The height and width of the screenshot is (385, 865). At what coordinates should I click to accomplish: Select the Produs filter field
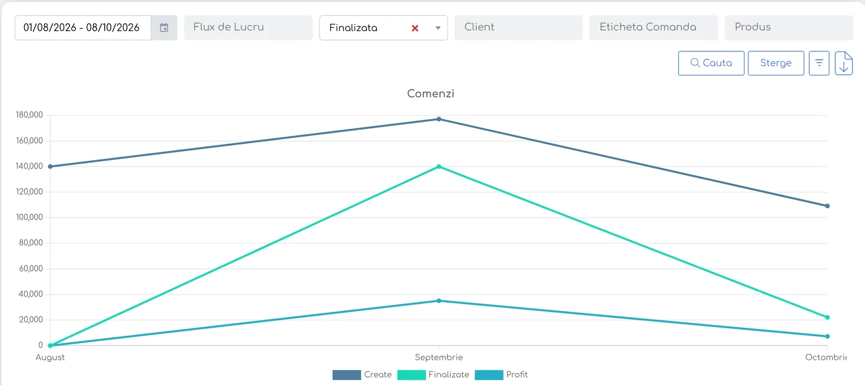(x=788, y=28)
